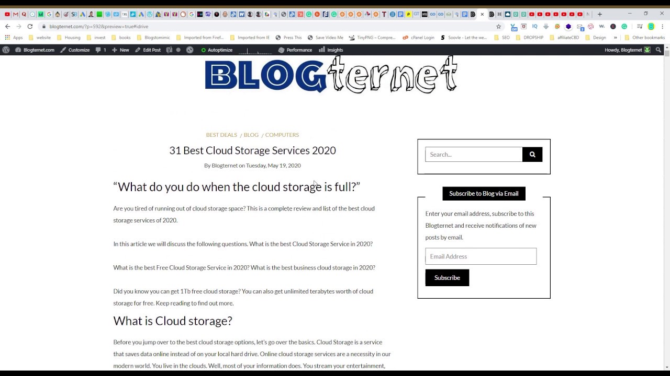Click the black search submit button

[532, 155]
